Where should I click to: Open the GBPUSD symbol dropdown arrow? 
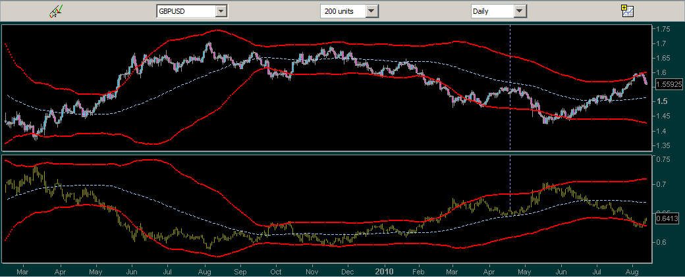tap(221, 11)
